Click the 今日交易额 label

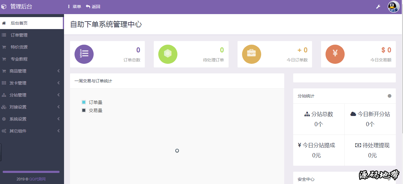coord(381,60)
